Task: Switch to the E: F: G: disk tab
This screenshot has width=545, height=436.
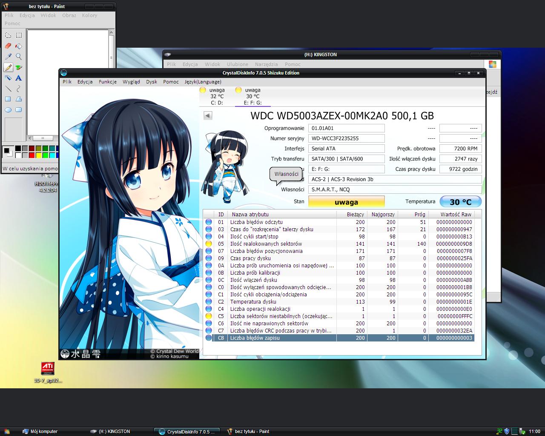Action: (252, 96)
